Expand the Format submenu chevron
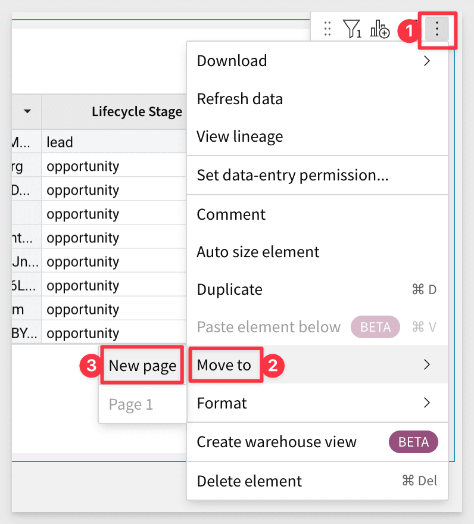The height and width of the screenshot is (524, 474). pyautogui.click(x=426, y=403)
